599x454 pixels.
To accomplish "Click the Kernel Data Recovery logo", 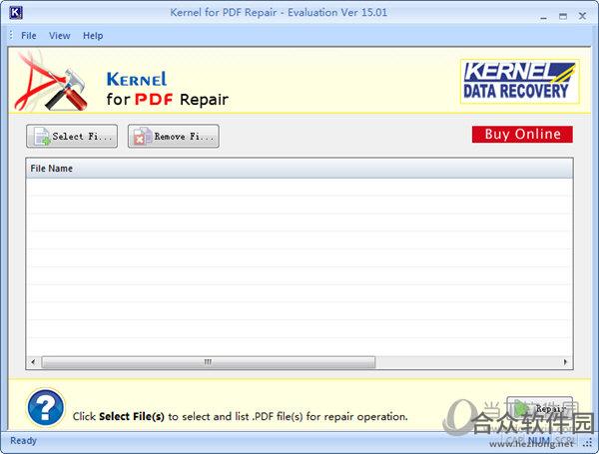I will (519, 82).
